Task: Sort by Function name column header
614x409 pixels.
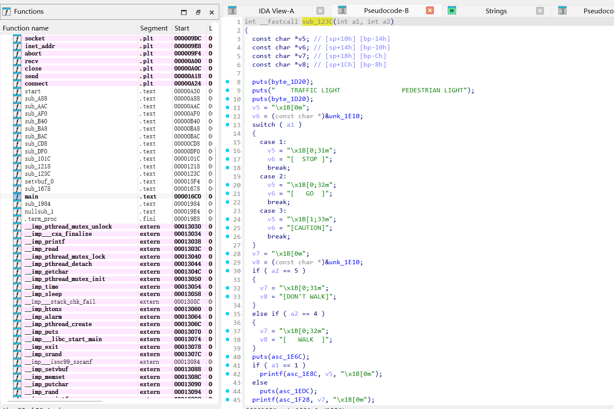Action: [x=25, y=28]
